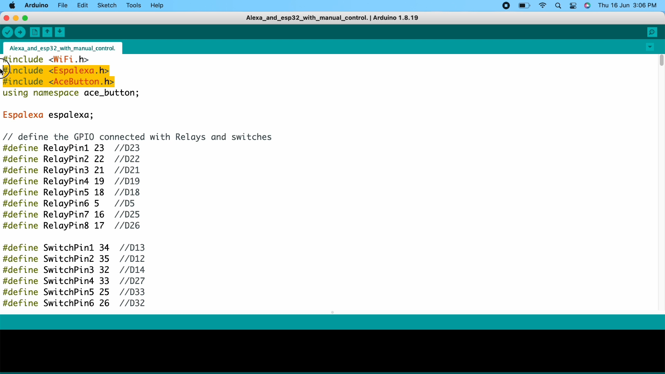
Task: Open the Apple menu
Action: (12, 6)
